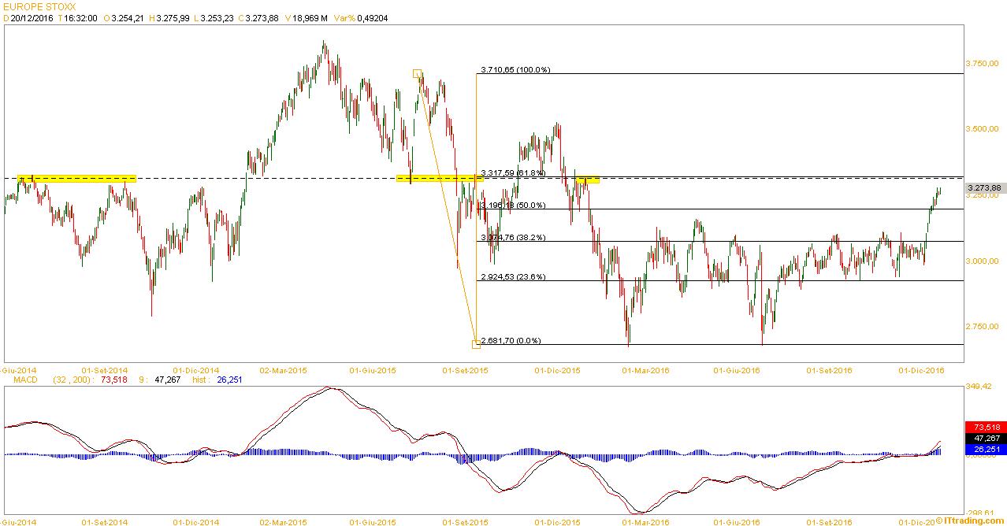Select the small right yellow highlighted zone

(588, 180)
